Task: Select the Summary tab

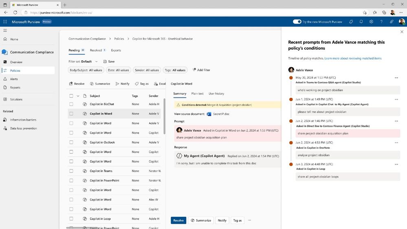Action: [180, 93]
